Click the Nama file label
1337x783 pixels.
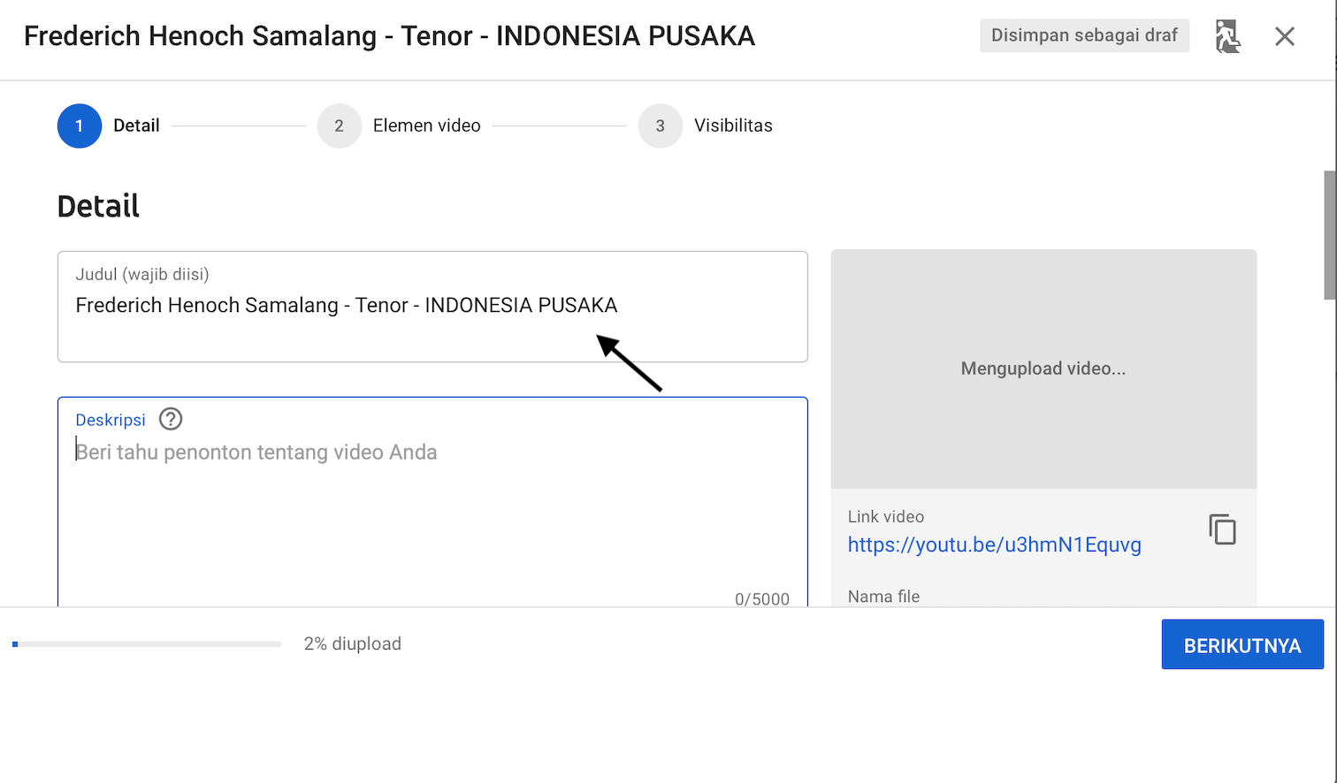[x=883, y=597]
